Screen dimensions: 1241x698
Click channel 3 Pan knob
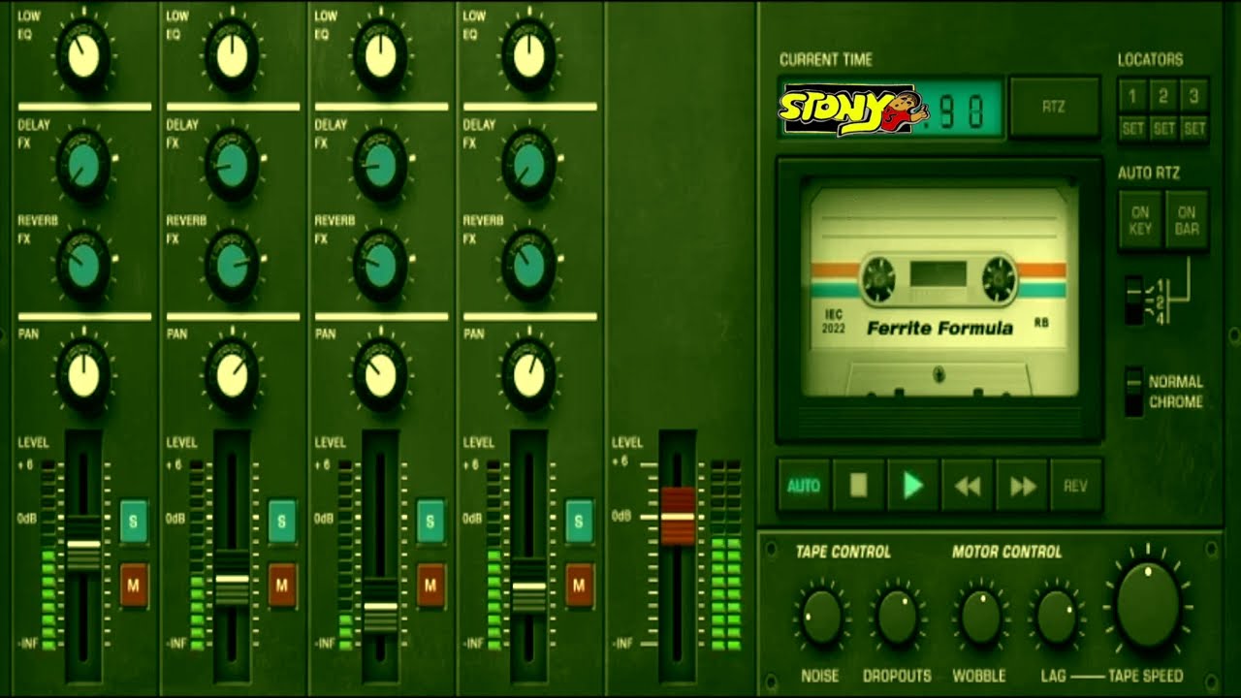pos(381,375)
